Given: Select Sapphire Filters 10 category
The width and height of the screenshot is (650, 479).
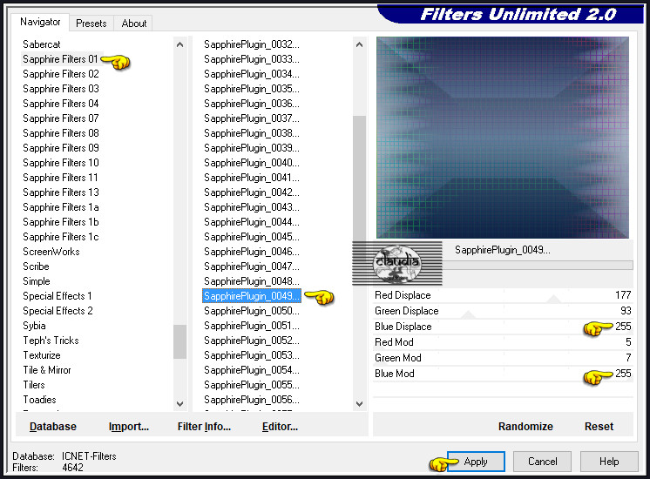Looking at the screenshot, I should [61, 163].
